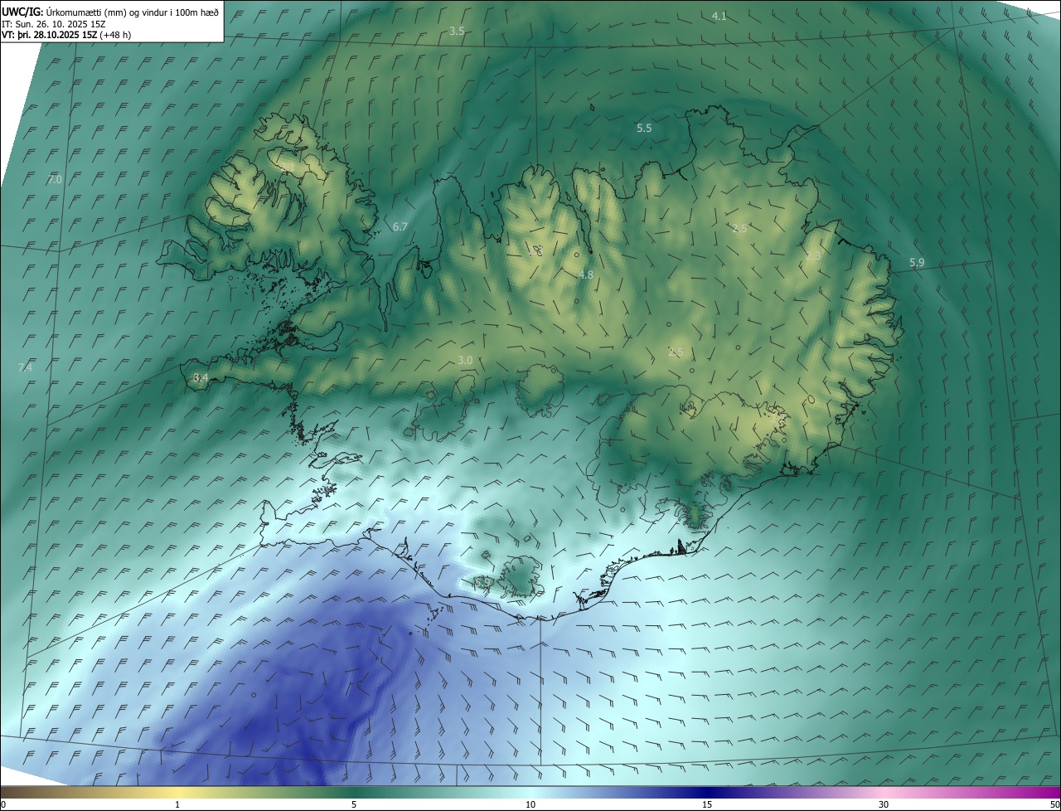The height and width of the screenshot is (811, 1061).
Task: Click the 4.1 value label on map
Action: (719, 16)
